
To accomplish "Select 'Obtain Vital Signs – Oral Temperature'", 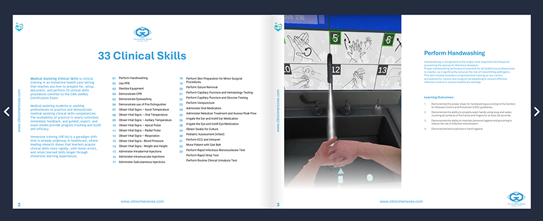I will click(x=143, y=114).
